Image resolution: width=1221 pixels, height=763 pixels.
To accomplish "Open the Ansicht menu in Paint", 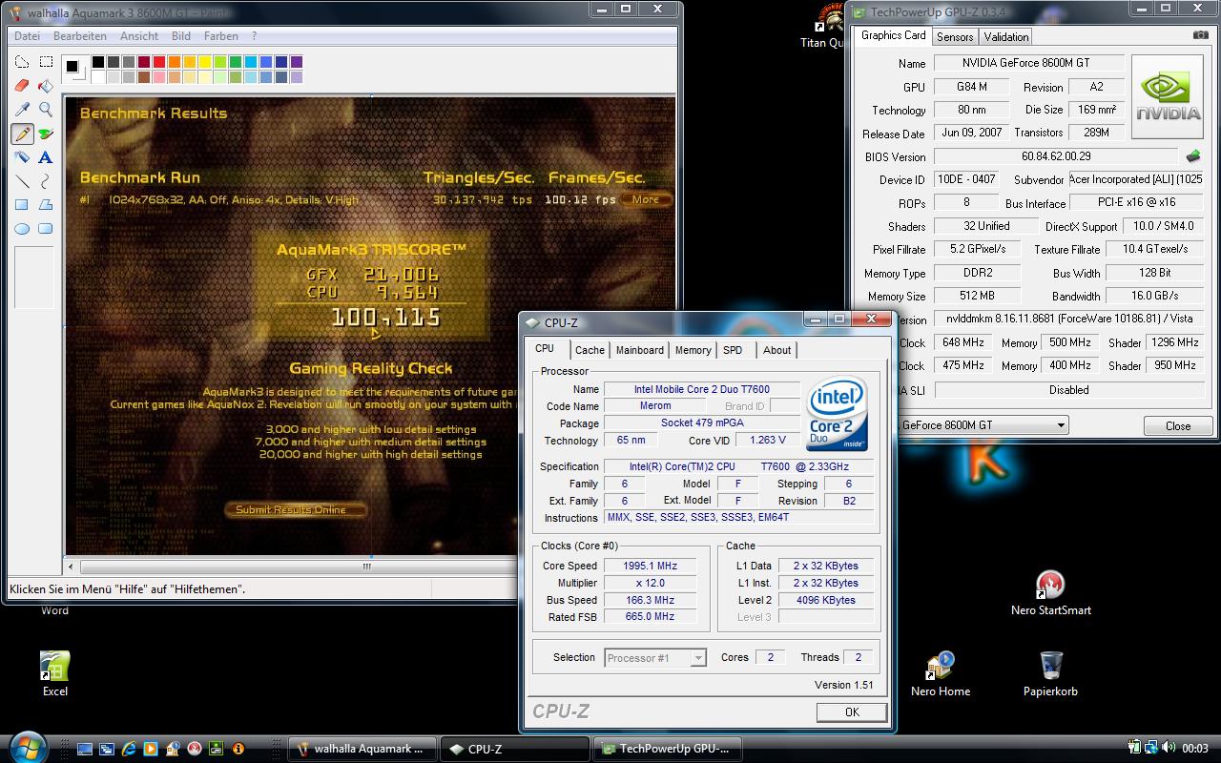I will pyautogui.click(x=139, y=36).
